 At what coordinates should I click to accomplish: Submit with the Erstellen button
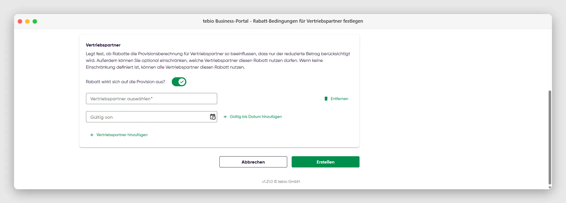(x=325, y=162)
